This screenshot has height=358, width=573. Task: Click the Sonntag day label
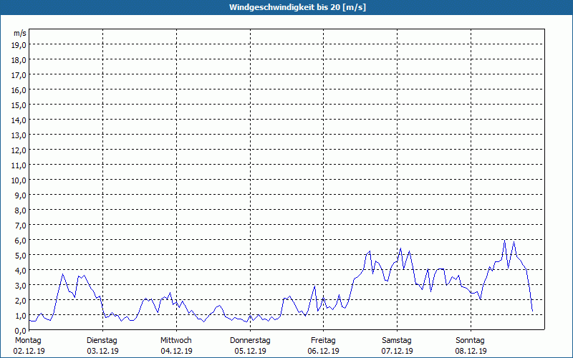470,341
